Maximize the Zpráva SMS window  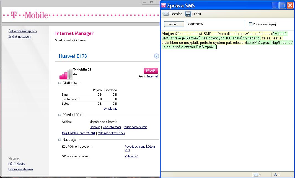282,6
